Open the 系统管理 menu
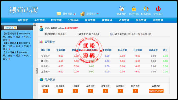The height and width of the screenshot is (100, 178). 158,20
